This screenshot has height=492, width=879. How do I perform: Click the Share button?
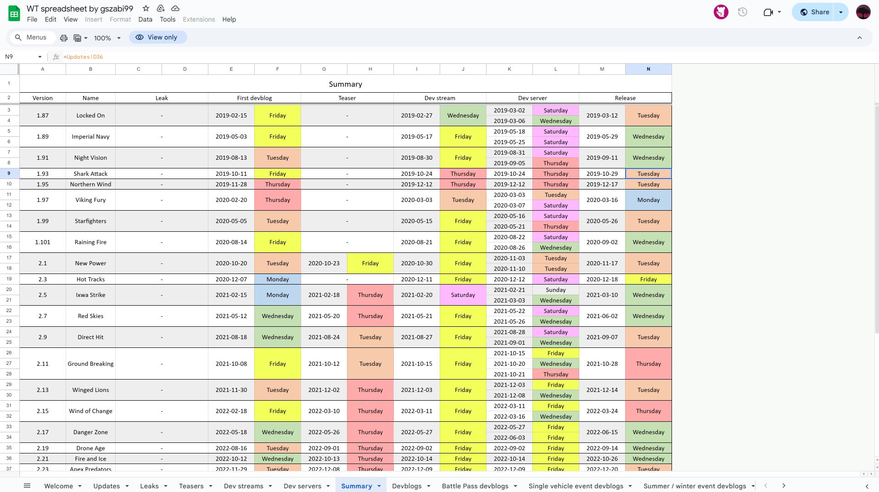tap(814, 12)
